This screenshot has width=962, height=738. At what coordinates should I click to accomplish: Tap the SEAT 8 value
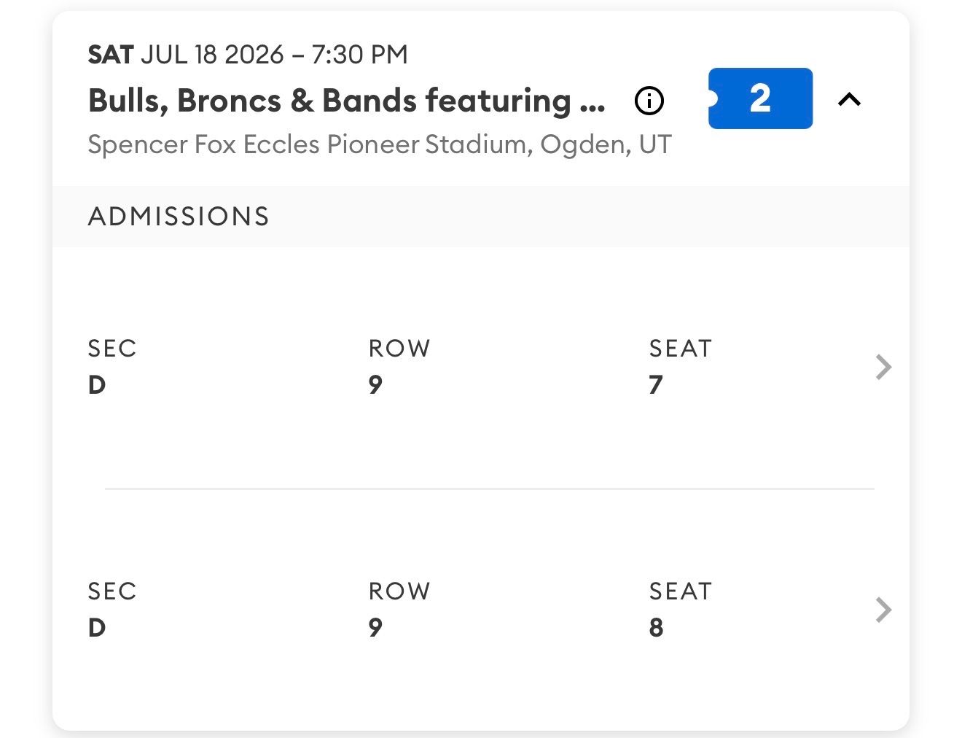(x=656, y=627)
